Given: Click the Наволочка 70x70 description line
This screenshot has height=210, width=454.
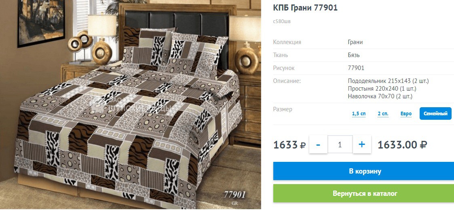Looking at the screenshot, I should pos(380,96).
